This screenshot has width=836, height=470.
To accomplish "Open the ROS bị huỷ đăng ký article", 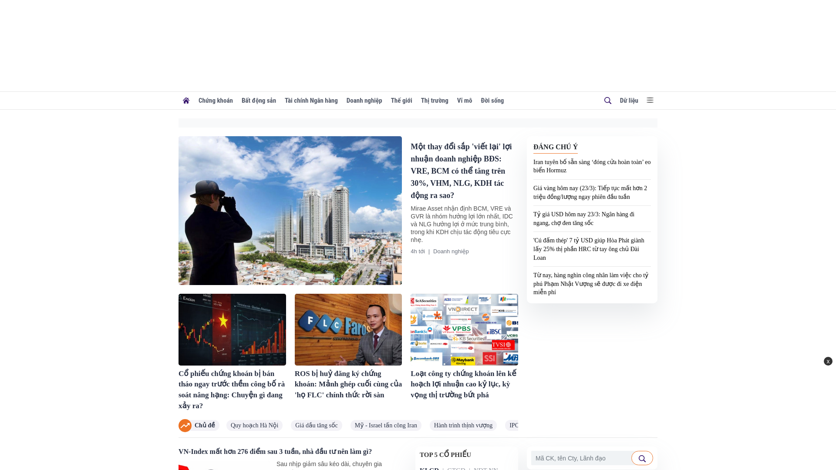I will pos(348,384).
